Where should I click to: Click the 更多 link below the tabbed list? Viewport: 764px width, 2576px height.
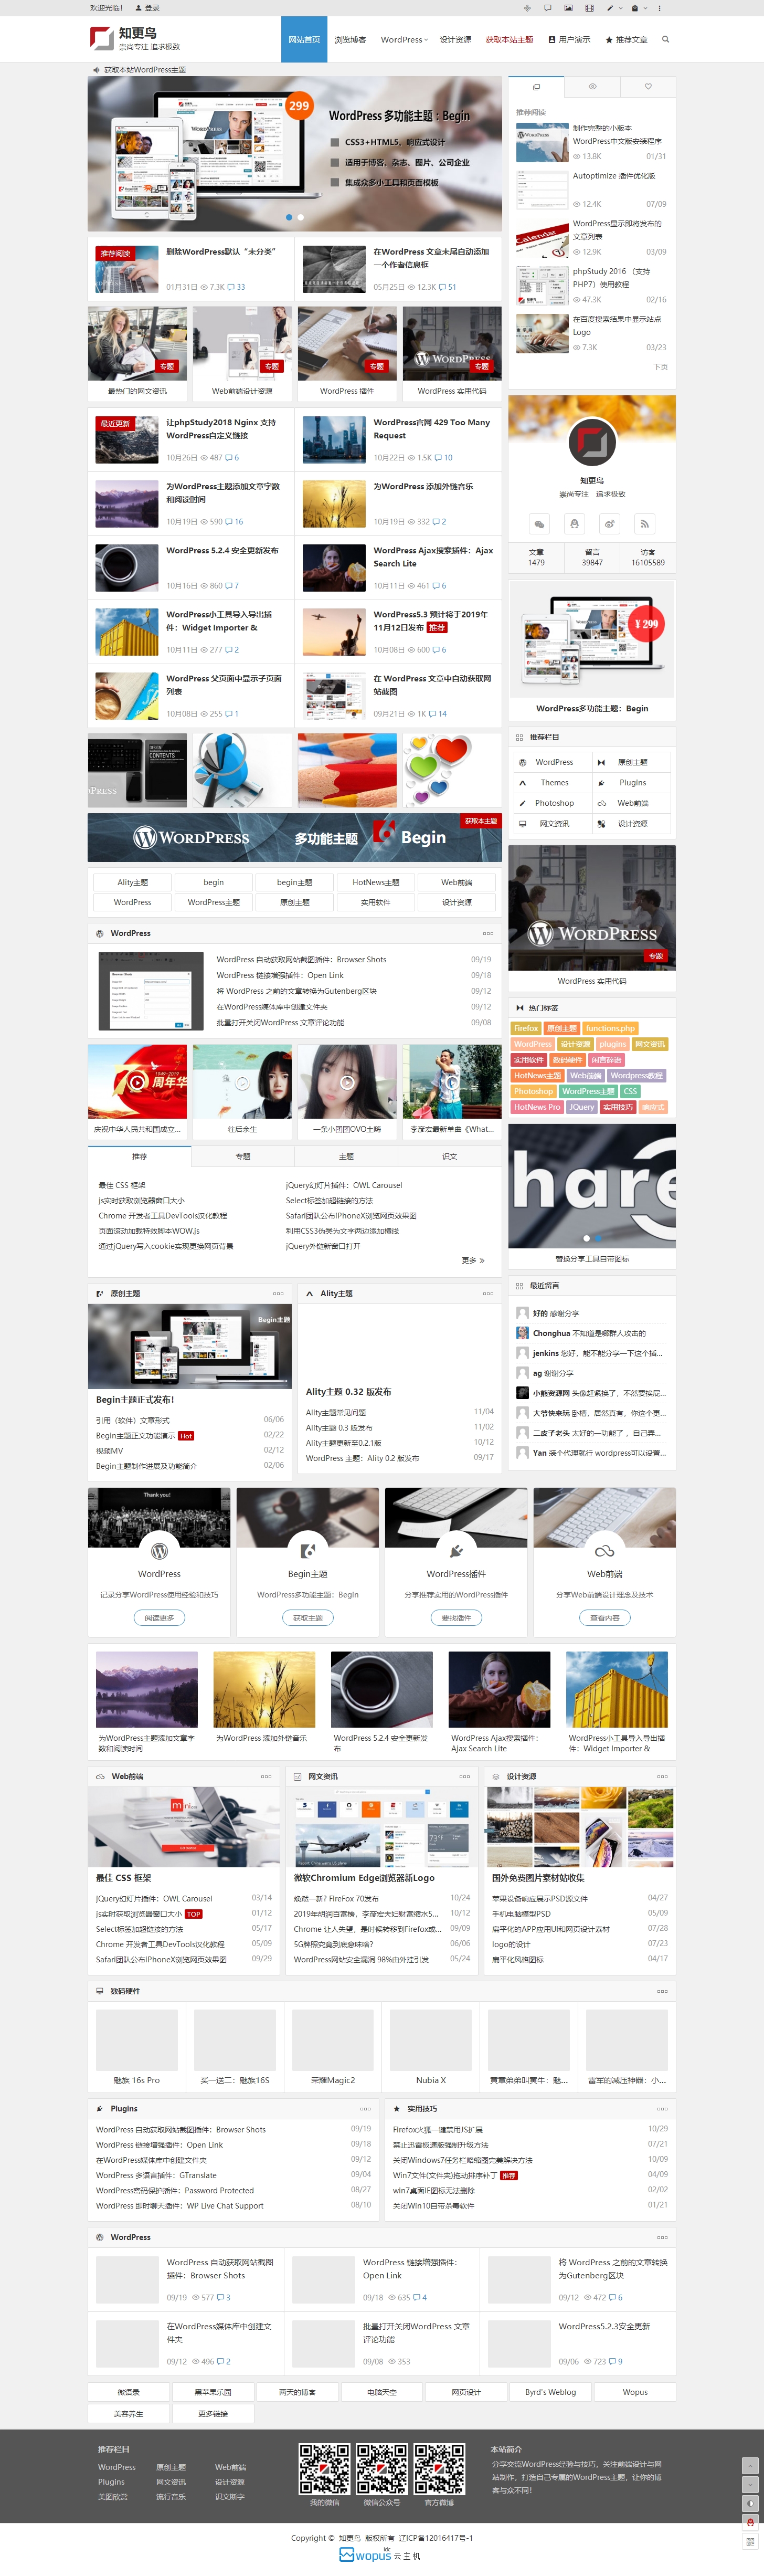473,1260
